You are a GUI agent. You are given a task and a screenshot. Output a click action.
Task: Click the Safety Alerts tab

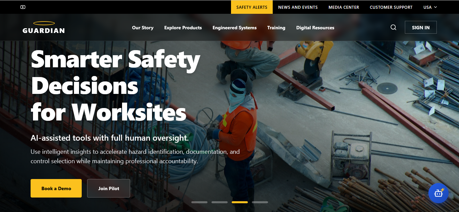252,7
